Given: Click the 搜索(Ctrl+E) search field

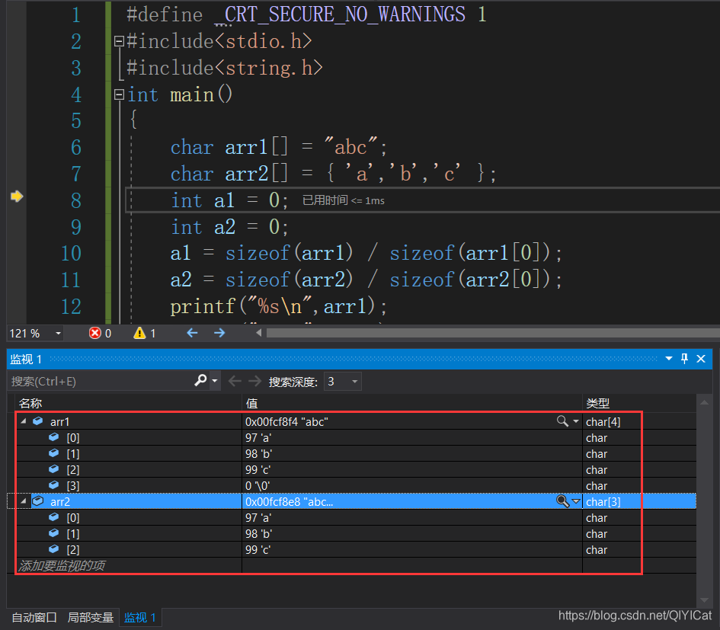Looking at the screenshot, I should [101, 381].
